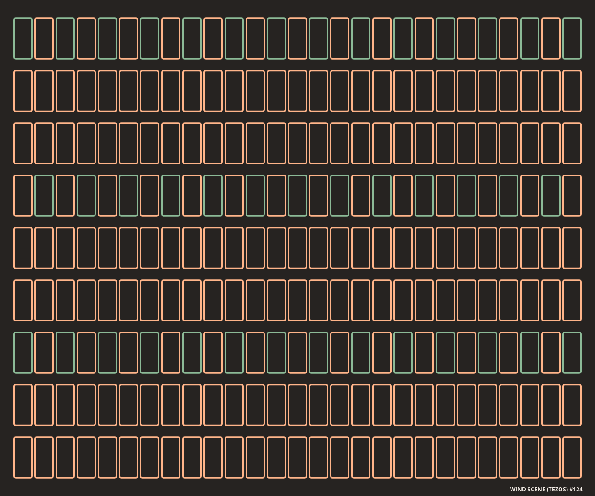The width and height of the screenshot is (595, 496).
Task: Select leftmost rectangle of the second row
Action: [x=23, y=91]
